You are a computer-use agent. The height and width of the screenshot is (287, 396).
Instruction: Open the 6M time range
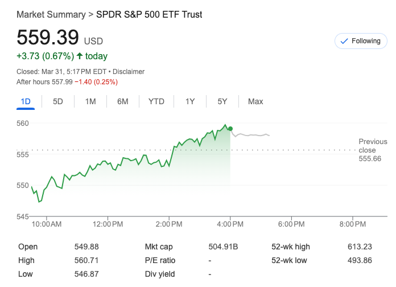123,101
